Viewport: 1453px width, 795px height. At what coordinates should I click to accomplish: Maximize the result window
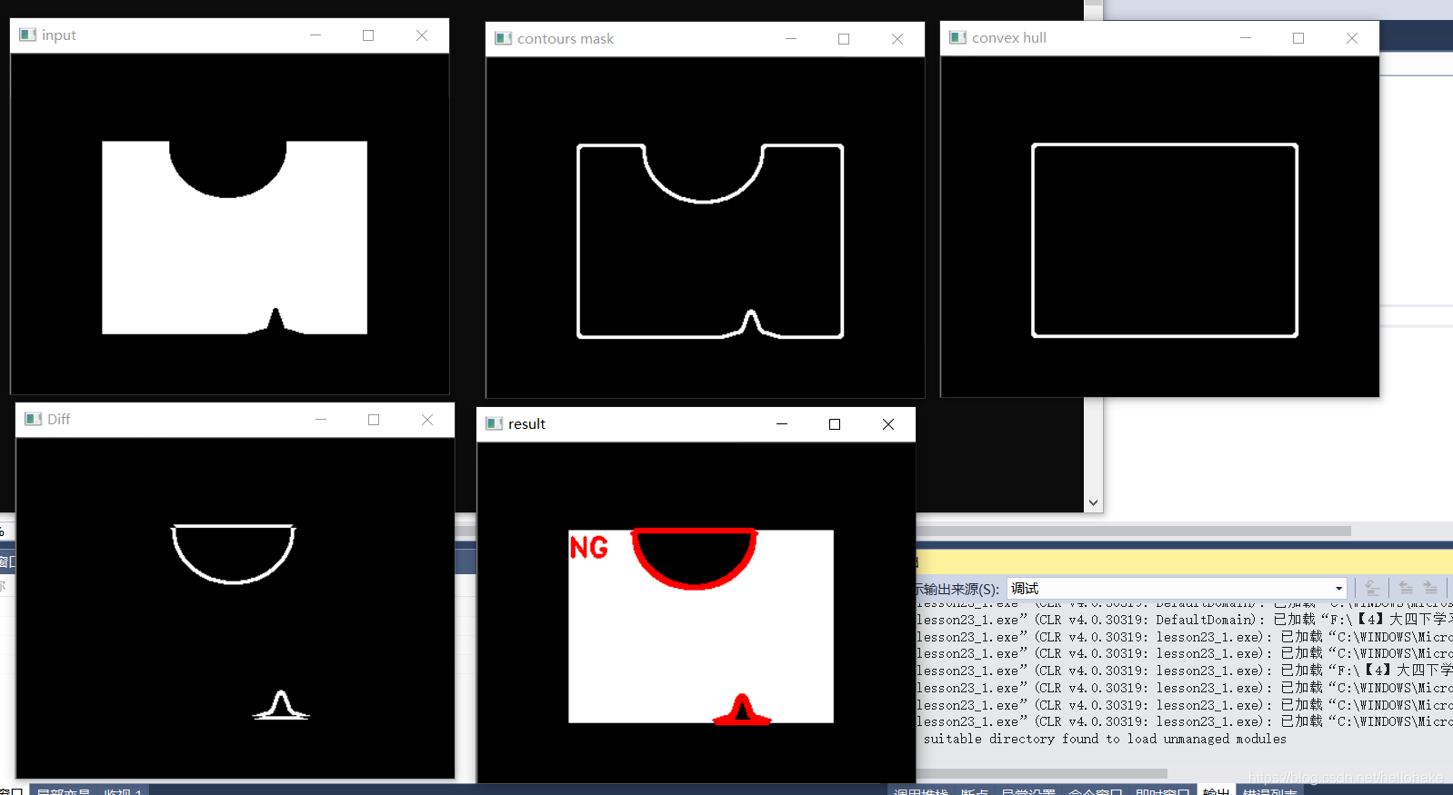[835, 424]
